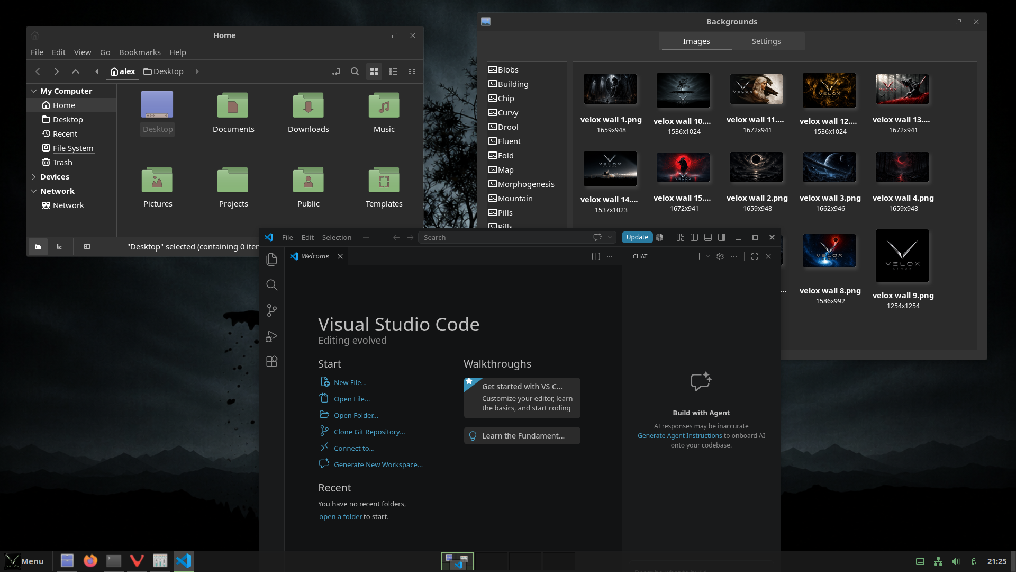Screen dimensions: 1016x572
Task: Toggle bottom panel in VS Code title bar
Action: pos(708,237)
